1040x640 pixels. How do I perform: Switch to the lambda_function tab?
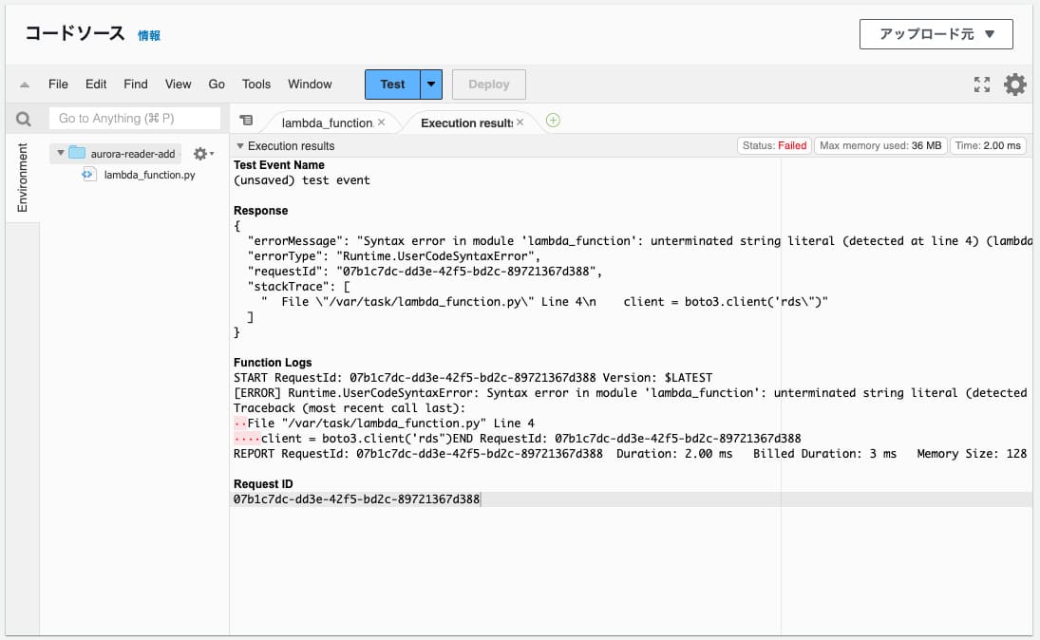327,122
